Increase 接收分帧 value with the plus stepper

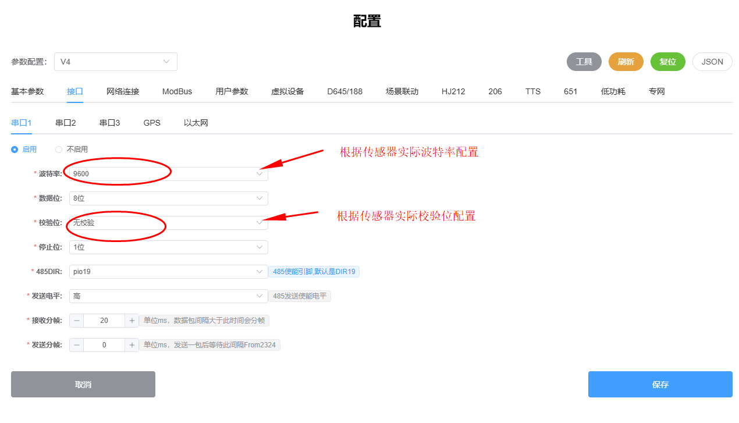point(132,320)
